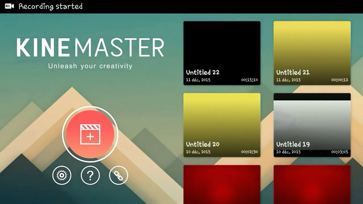The width and height of the screenshot is (363, 204).
Task: Click the 00:15:10 duration label
Action: pos(250,80)
